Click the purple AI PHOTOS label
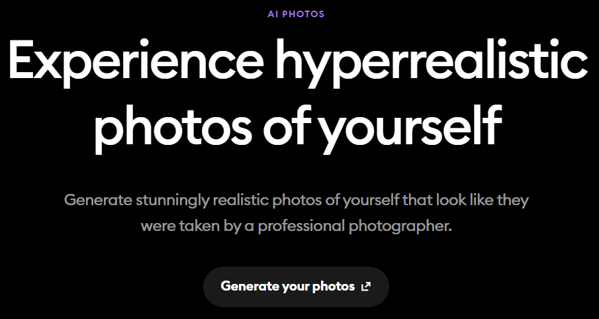Viewport: 599px width, 319px height. point(296,14)
